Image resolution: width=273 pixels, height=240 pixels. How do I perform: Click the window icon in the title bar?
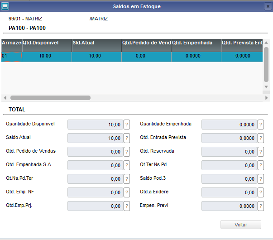pos(5,7)
